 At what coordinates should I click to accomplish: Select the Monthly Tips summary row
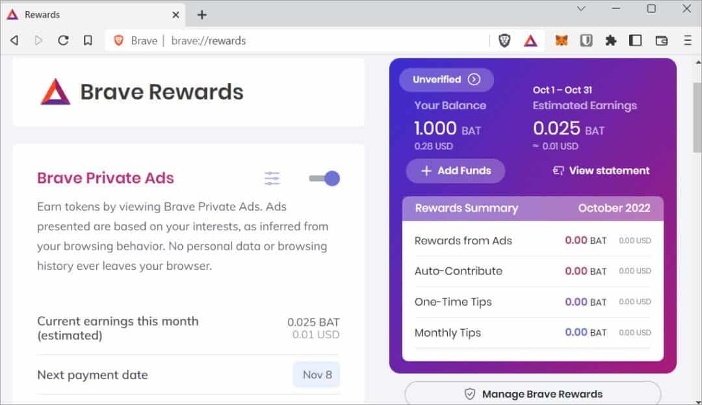point(533,332)
